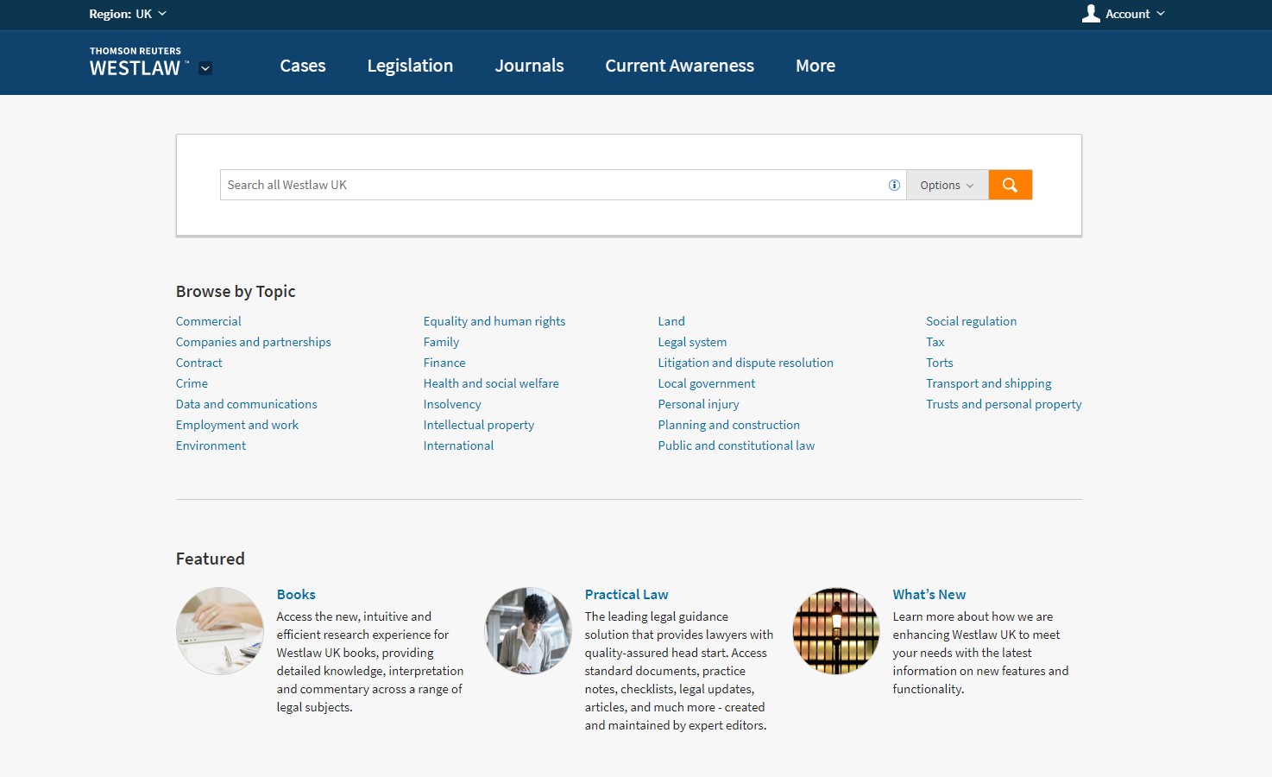Click the Thomson Reuters Westlaw logo
The width and height of the screenshot is (1272, 777).
tap(138, 63)
